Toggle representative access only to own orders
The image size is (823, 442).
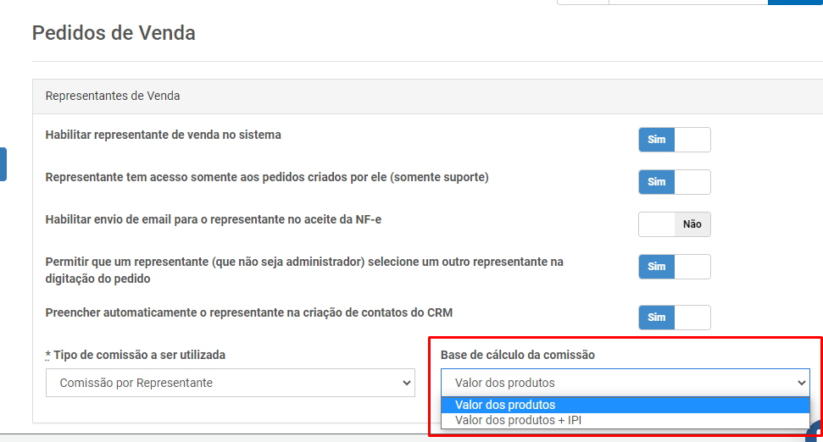tap(675, 182)
